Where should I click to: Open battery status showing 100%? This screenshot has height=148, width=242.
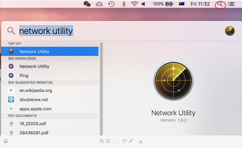[163, 4]
